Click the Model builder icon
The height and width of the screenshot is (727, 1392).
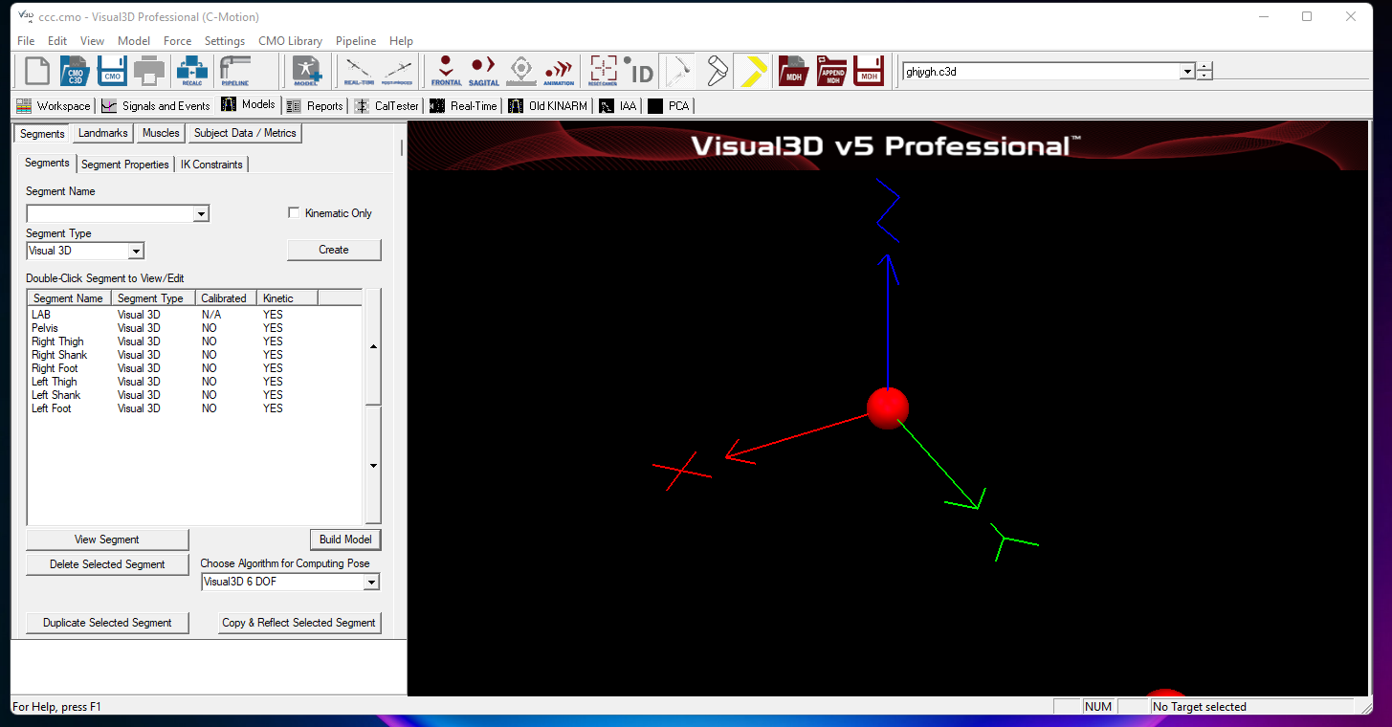[x=306, y=70]
